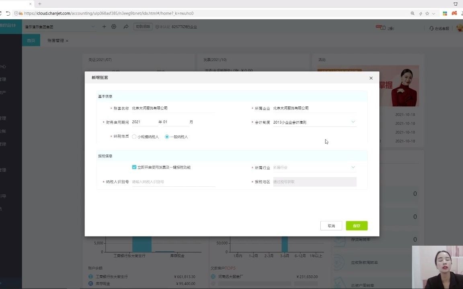463x289 pixels.
Task: Click the 保存 button to save
Action: pyautogui.click(x=356, y=225)
